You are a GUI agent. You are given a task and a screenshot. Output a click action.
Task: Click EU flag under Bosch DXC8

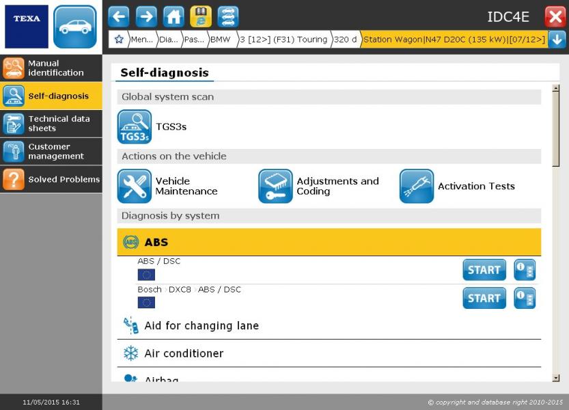(x=146, y=303)
